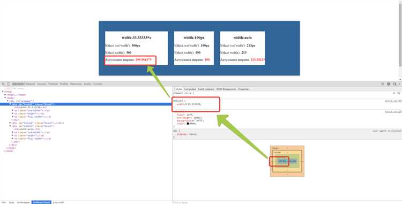The width and height of the screenshot is (402, 204).
Task: Toggle the device mode phone icon
Action: pyautogui.click(x=8, y=84)
